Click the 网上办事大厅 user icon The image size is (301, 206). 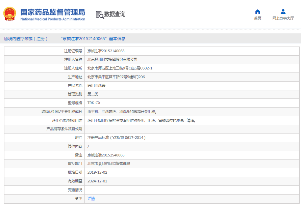click(283, 12)
